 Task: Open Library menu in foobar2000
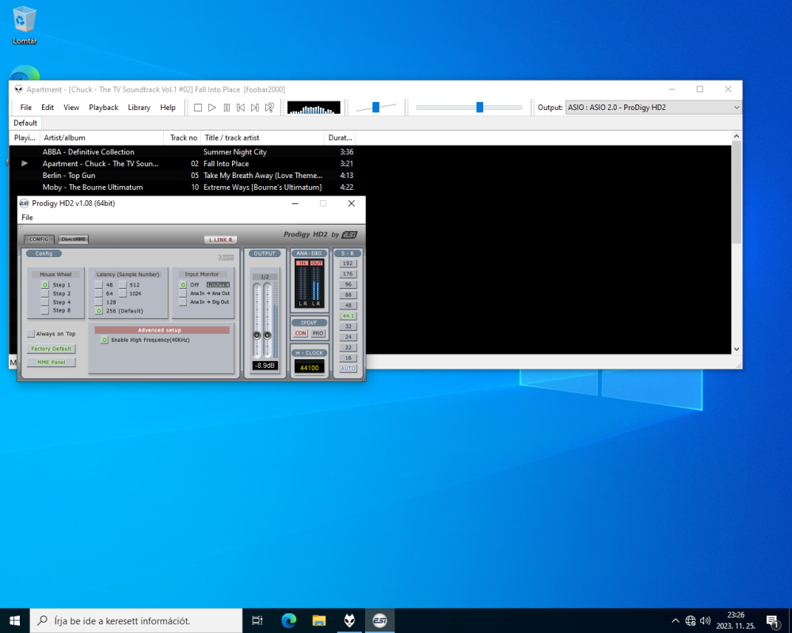click(139, 108)
